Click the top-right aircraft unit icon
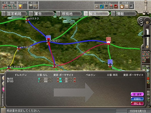 (x=148, y=53)
